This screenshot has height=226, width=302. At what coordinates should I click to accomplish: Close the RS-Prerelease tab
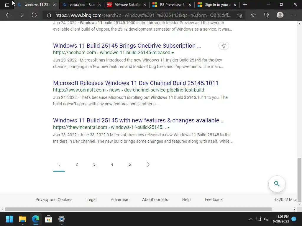[x=190, y=5]
